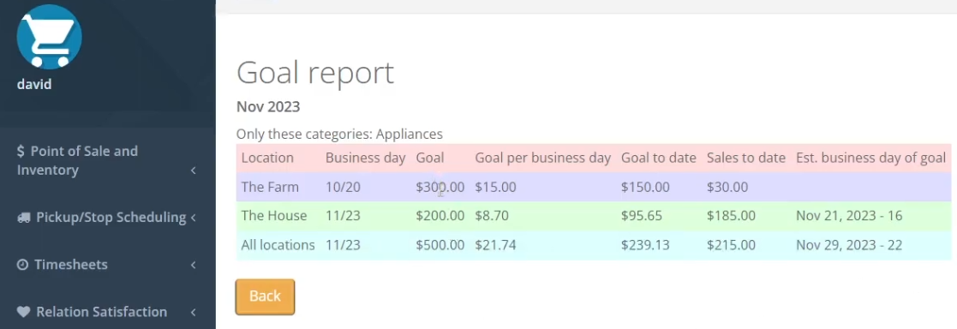Click Est. business day of goal header
Image resolution: width=957 pixels, height=329 pixels.
click(871, 159)
